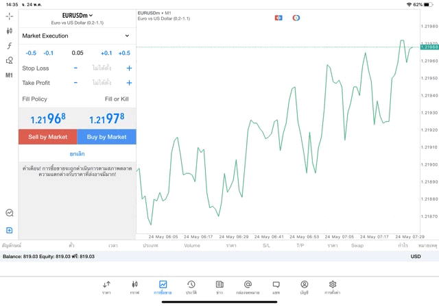439x306 pixels.
Task: Click the Buy by Market button
Action: click(x=107, y=137)
